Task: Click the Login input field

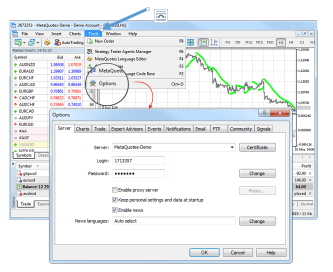Action: (x=138, y=160)
